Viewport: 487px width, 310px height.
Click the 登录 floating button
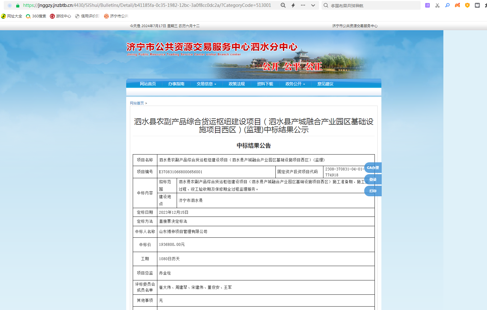point(373,179)
